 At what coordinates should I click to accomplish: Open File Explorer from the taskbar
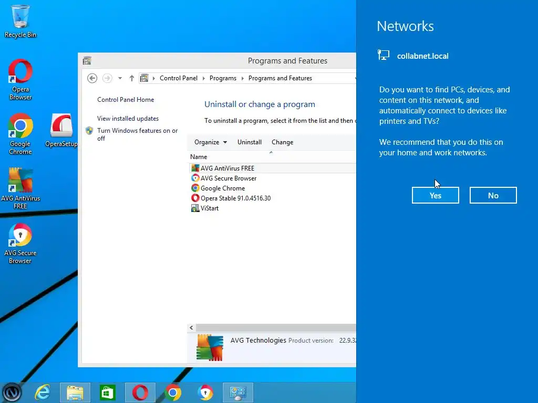[75, 393]
